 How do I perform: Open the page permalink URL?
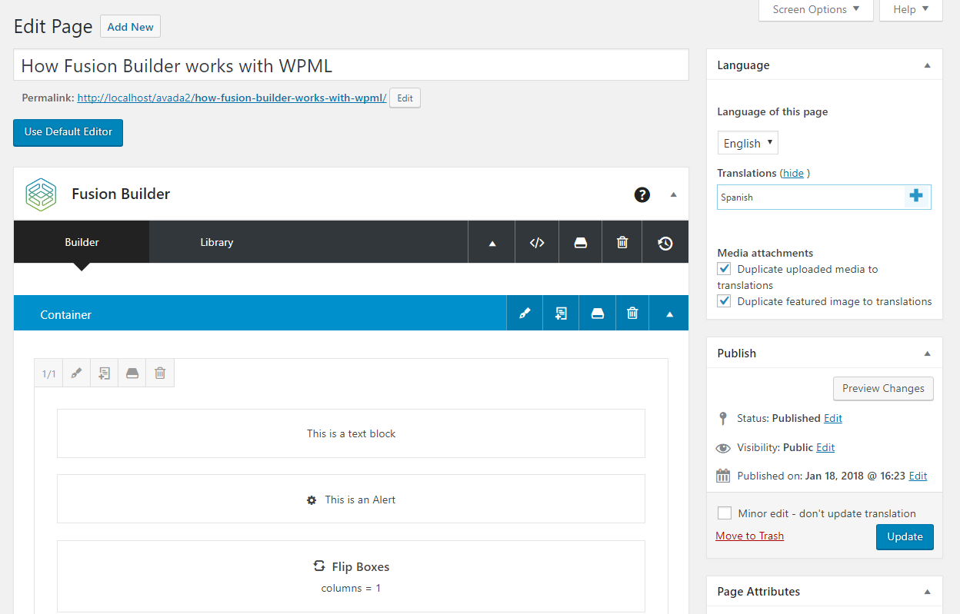coord(232,98)
